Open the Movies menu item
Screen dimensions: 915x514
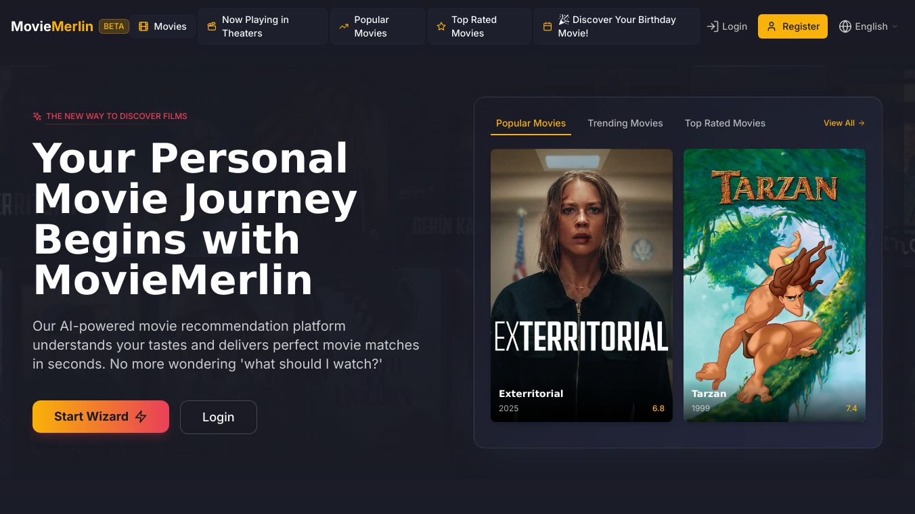pyautogui.click(x=162, y=26)
